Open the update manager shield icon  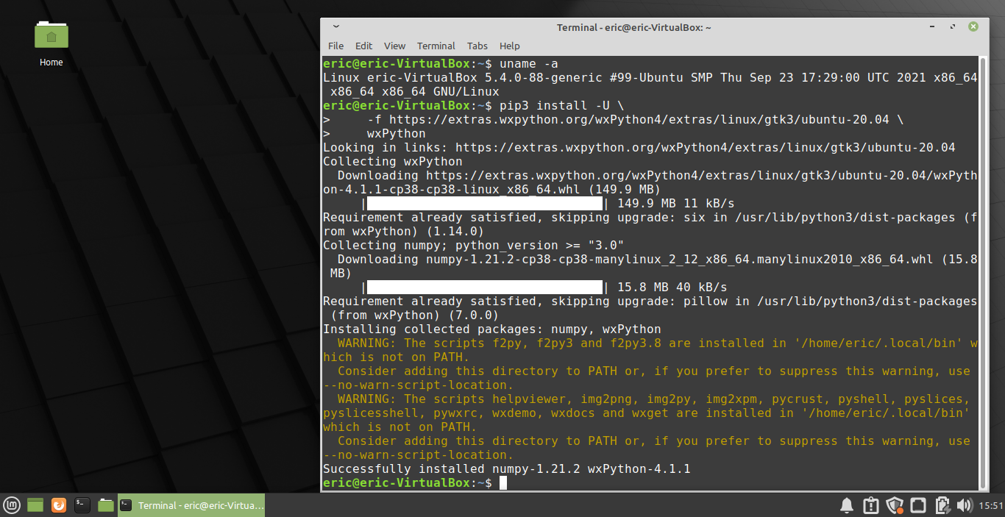(895, 505)
